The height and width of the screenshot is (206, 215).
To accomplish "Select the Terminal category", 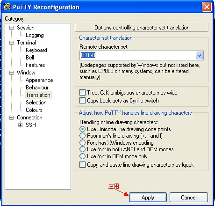I will click(26, 43).
